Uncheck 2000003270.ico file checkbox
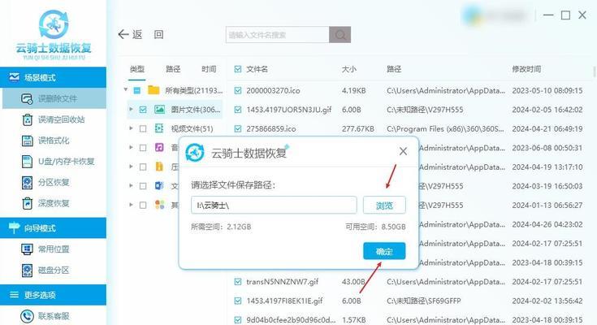 (238, 91)
